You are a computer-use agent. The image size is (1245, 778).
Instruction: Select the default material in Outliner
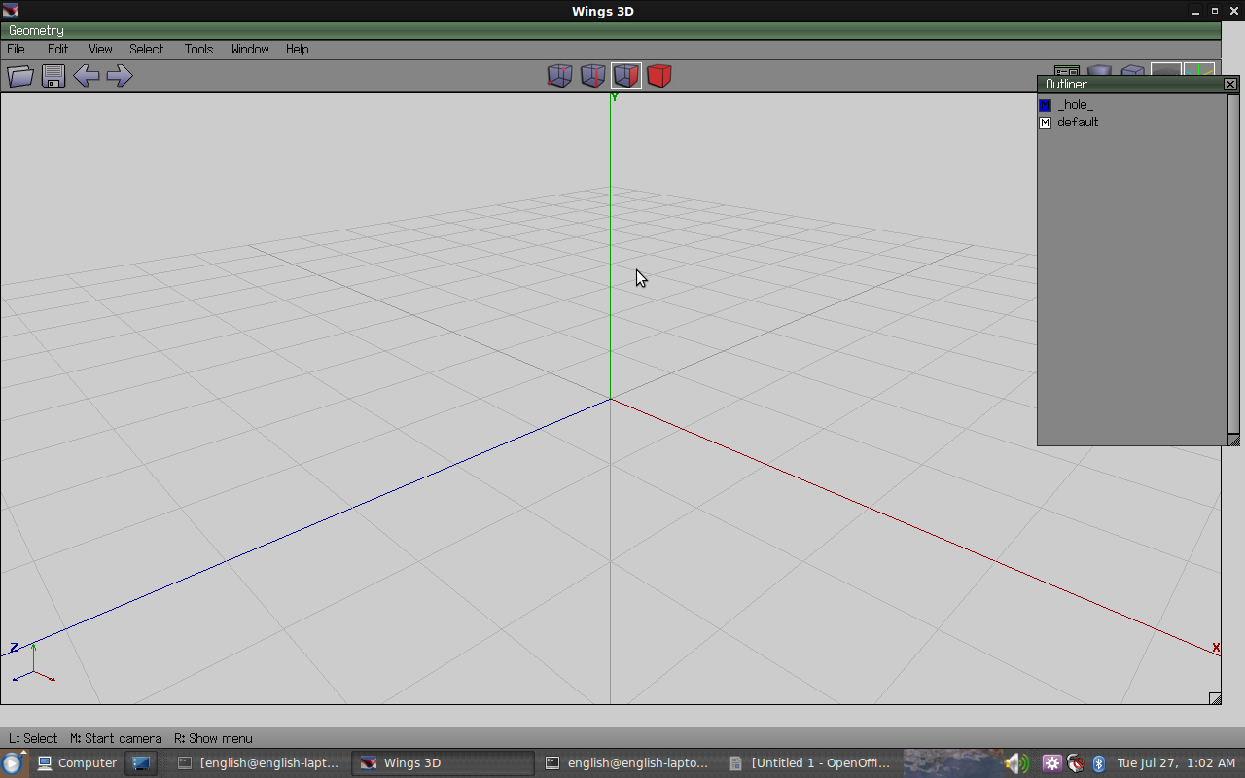(1078, 123)
